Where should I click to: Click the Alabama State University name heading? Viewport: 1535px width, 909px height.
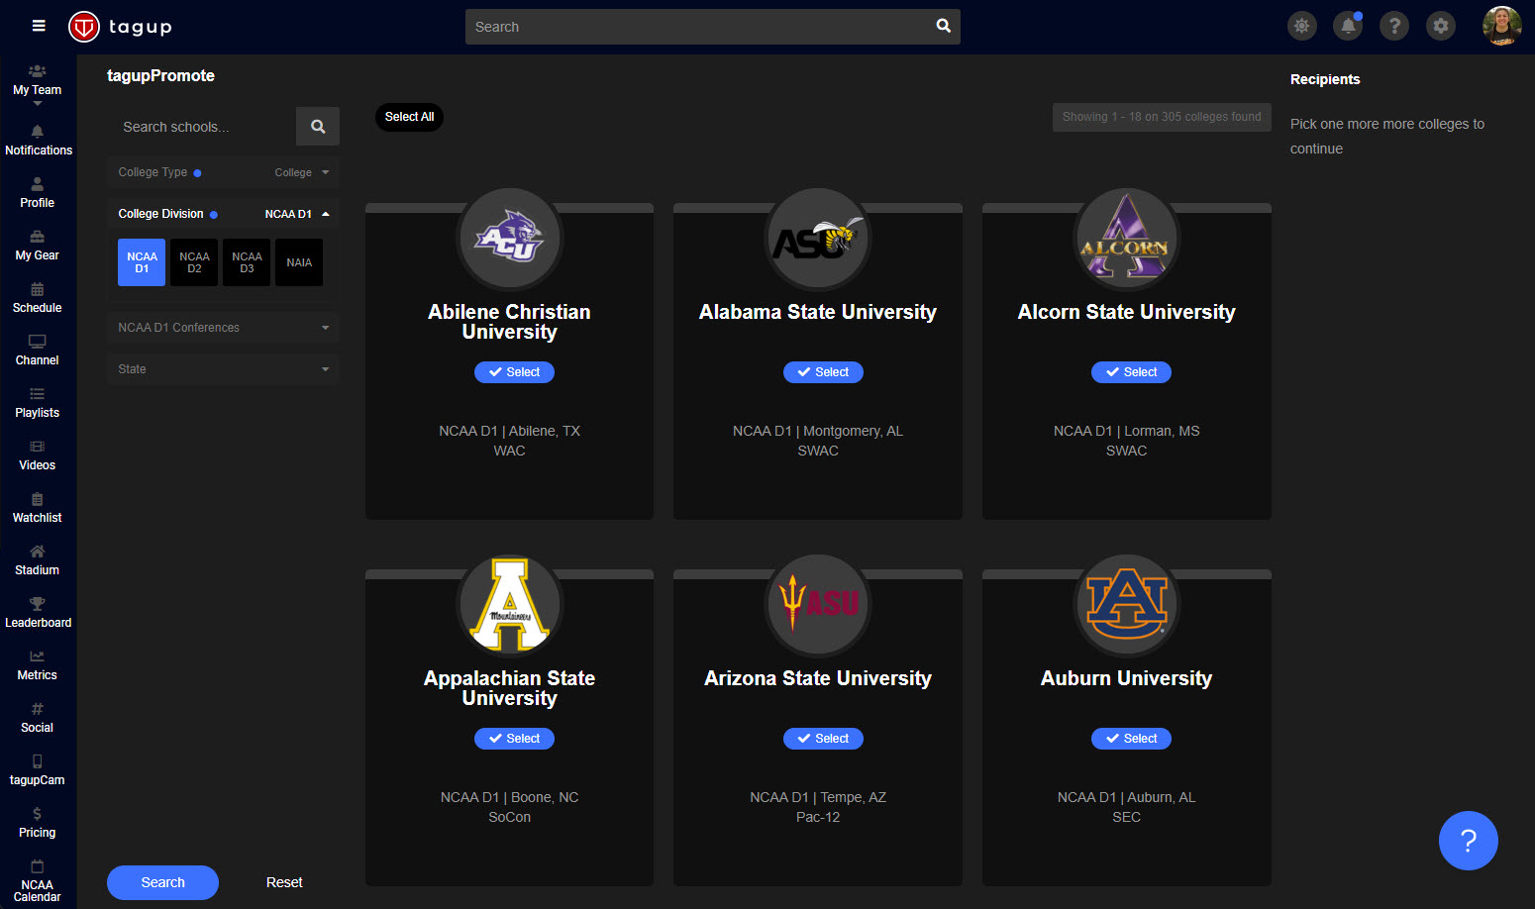click(x=818, y=312)
